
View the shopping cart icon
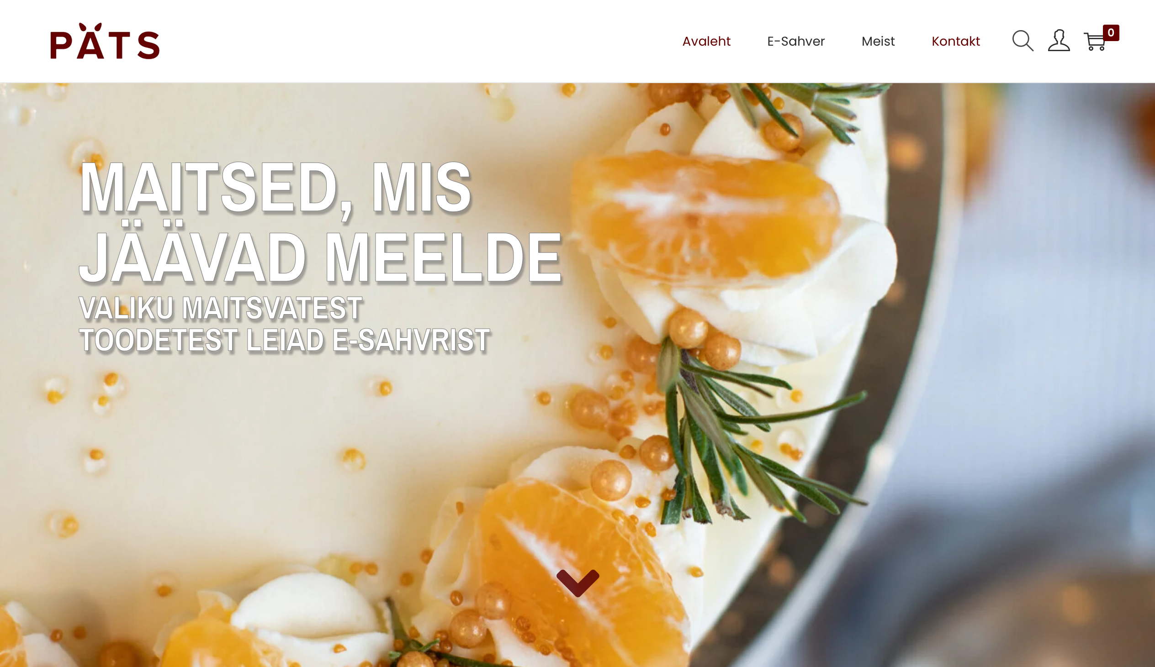[x=1095, y=42]
